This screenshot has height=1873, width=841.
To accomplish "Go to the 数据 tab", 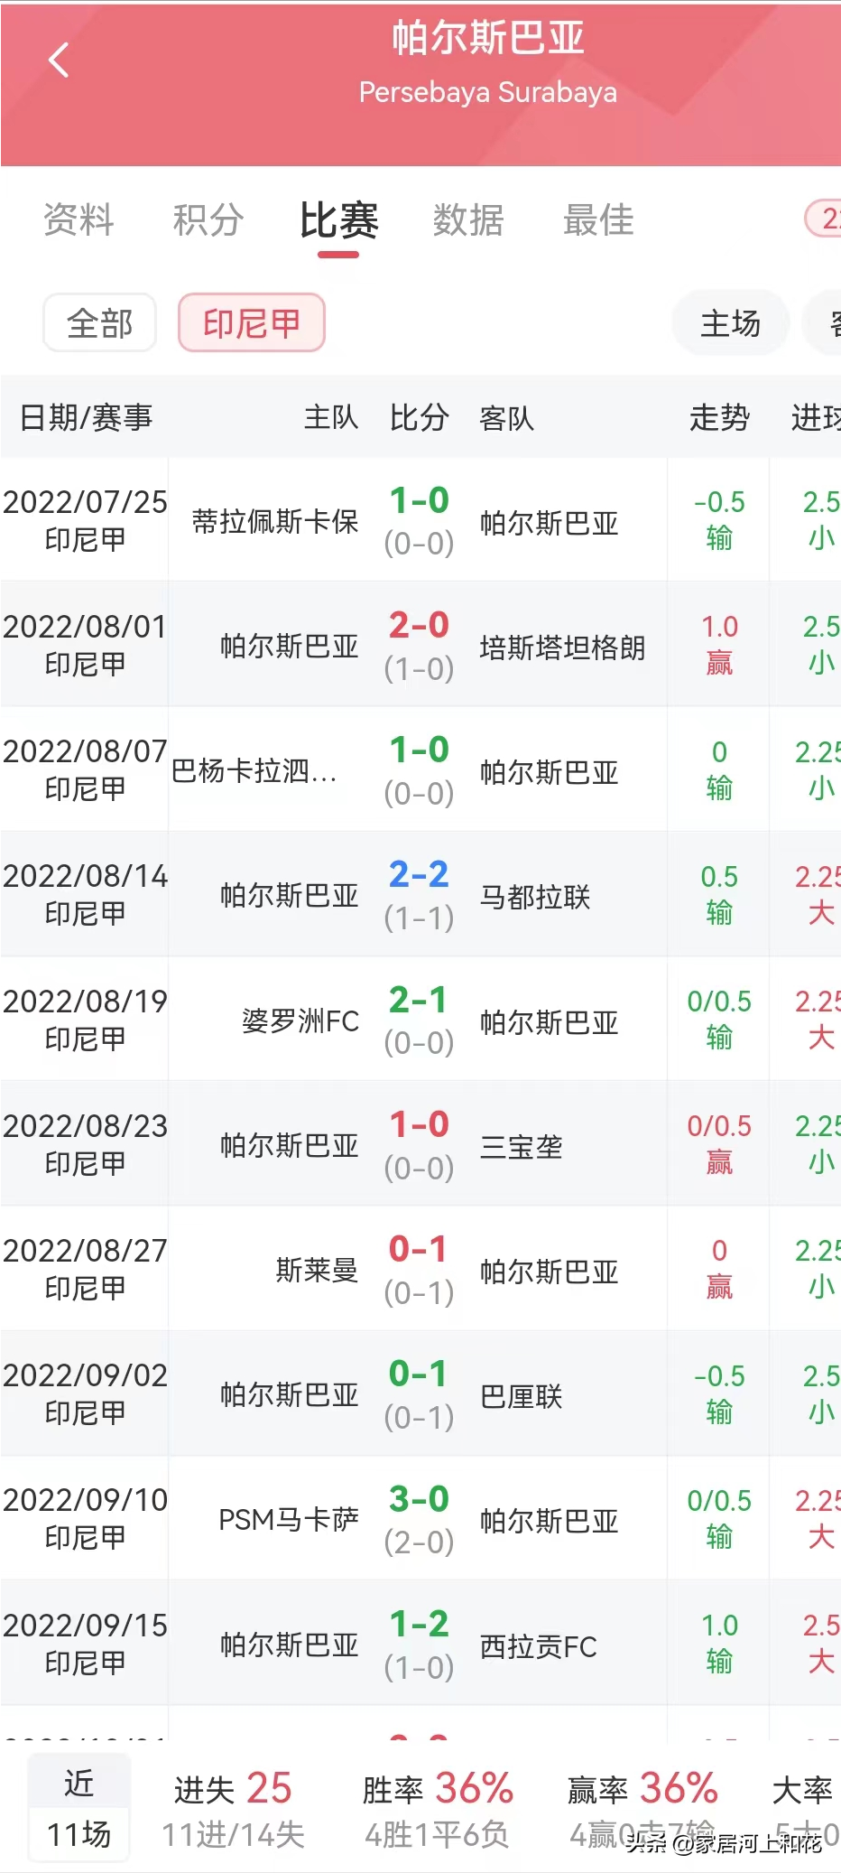I will click(468, 220).
